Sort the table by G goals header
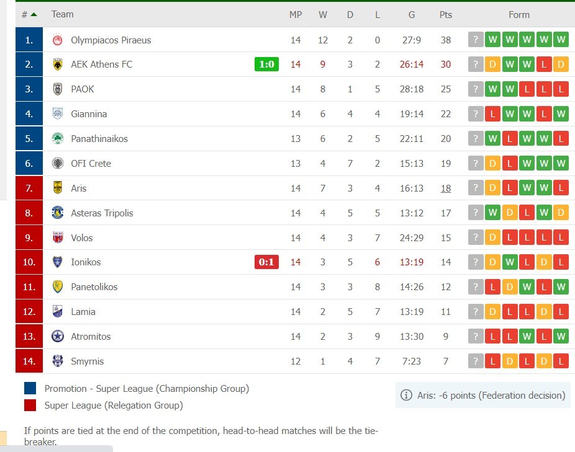This screenshot has height=452, width=575. (412, 14)
